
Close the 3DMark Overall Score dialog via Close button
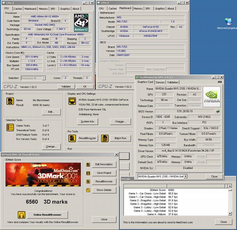pyautogui.click(x=104, y=220)
